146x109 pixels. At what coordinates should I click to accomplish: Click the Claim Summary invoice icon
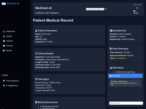(111, 49)
